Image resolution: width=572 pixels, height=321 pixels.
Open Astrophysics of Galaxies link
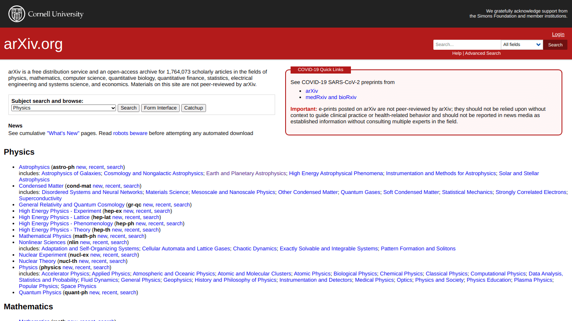click(x=71, y=173)
